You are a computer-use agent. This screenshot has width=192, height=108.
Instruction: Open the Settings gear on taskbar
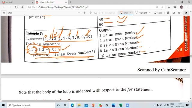107,105
